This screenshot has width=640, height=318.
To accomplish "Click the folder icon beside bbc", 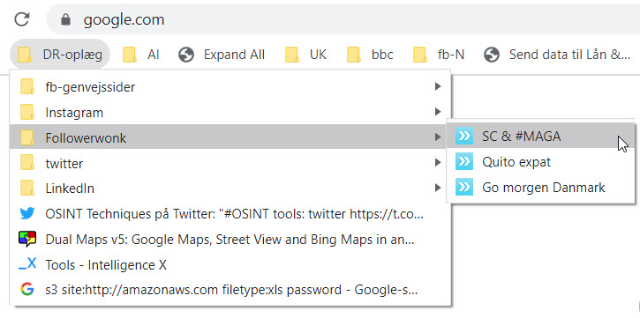I will pyautogui.click(x=354, y=55).
